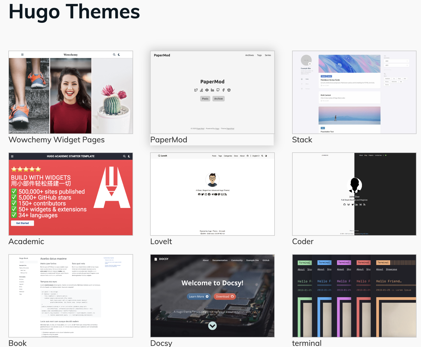This screenshot has height=347, width=421.
Task: Click the Docsy title link
Action: pyautogui.click(x=161, y=343)
